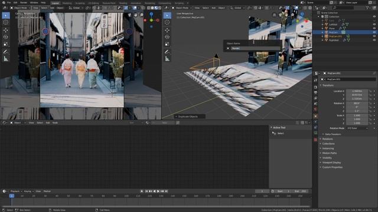Pick the Scale tool in User Perspective viewport
The height and width of the screenshot is (212, 378).
coord(167,44)
